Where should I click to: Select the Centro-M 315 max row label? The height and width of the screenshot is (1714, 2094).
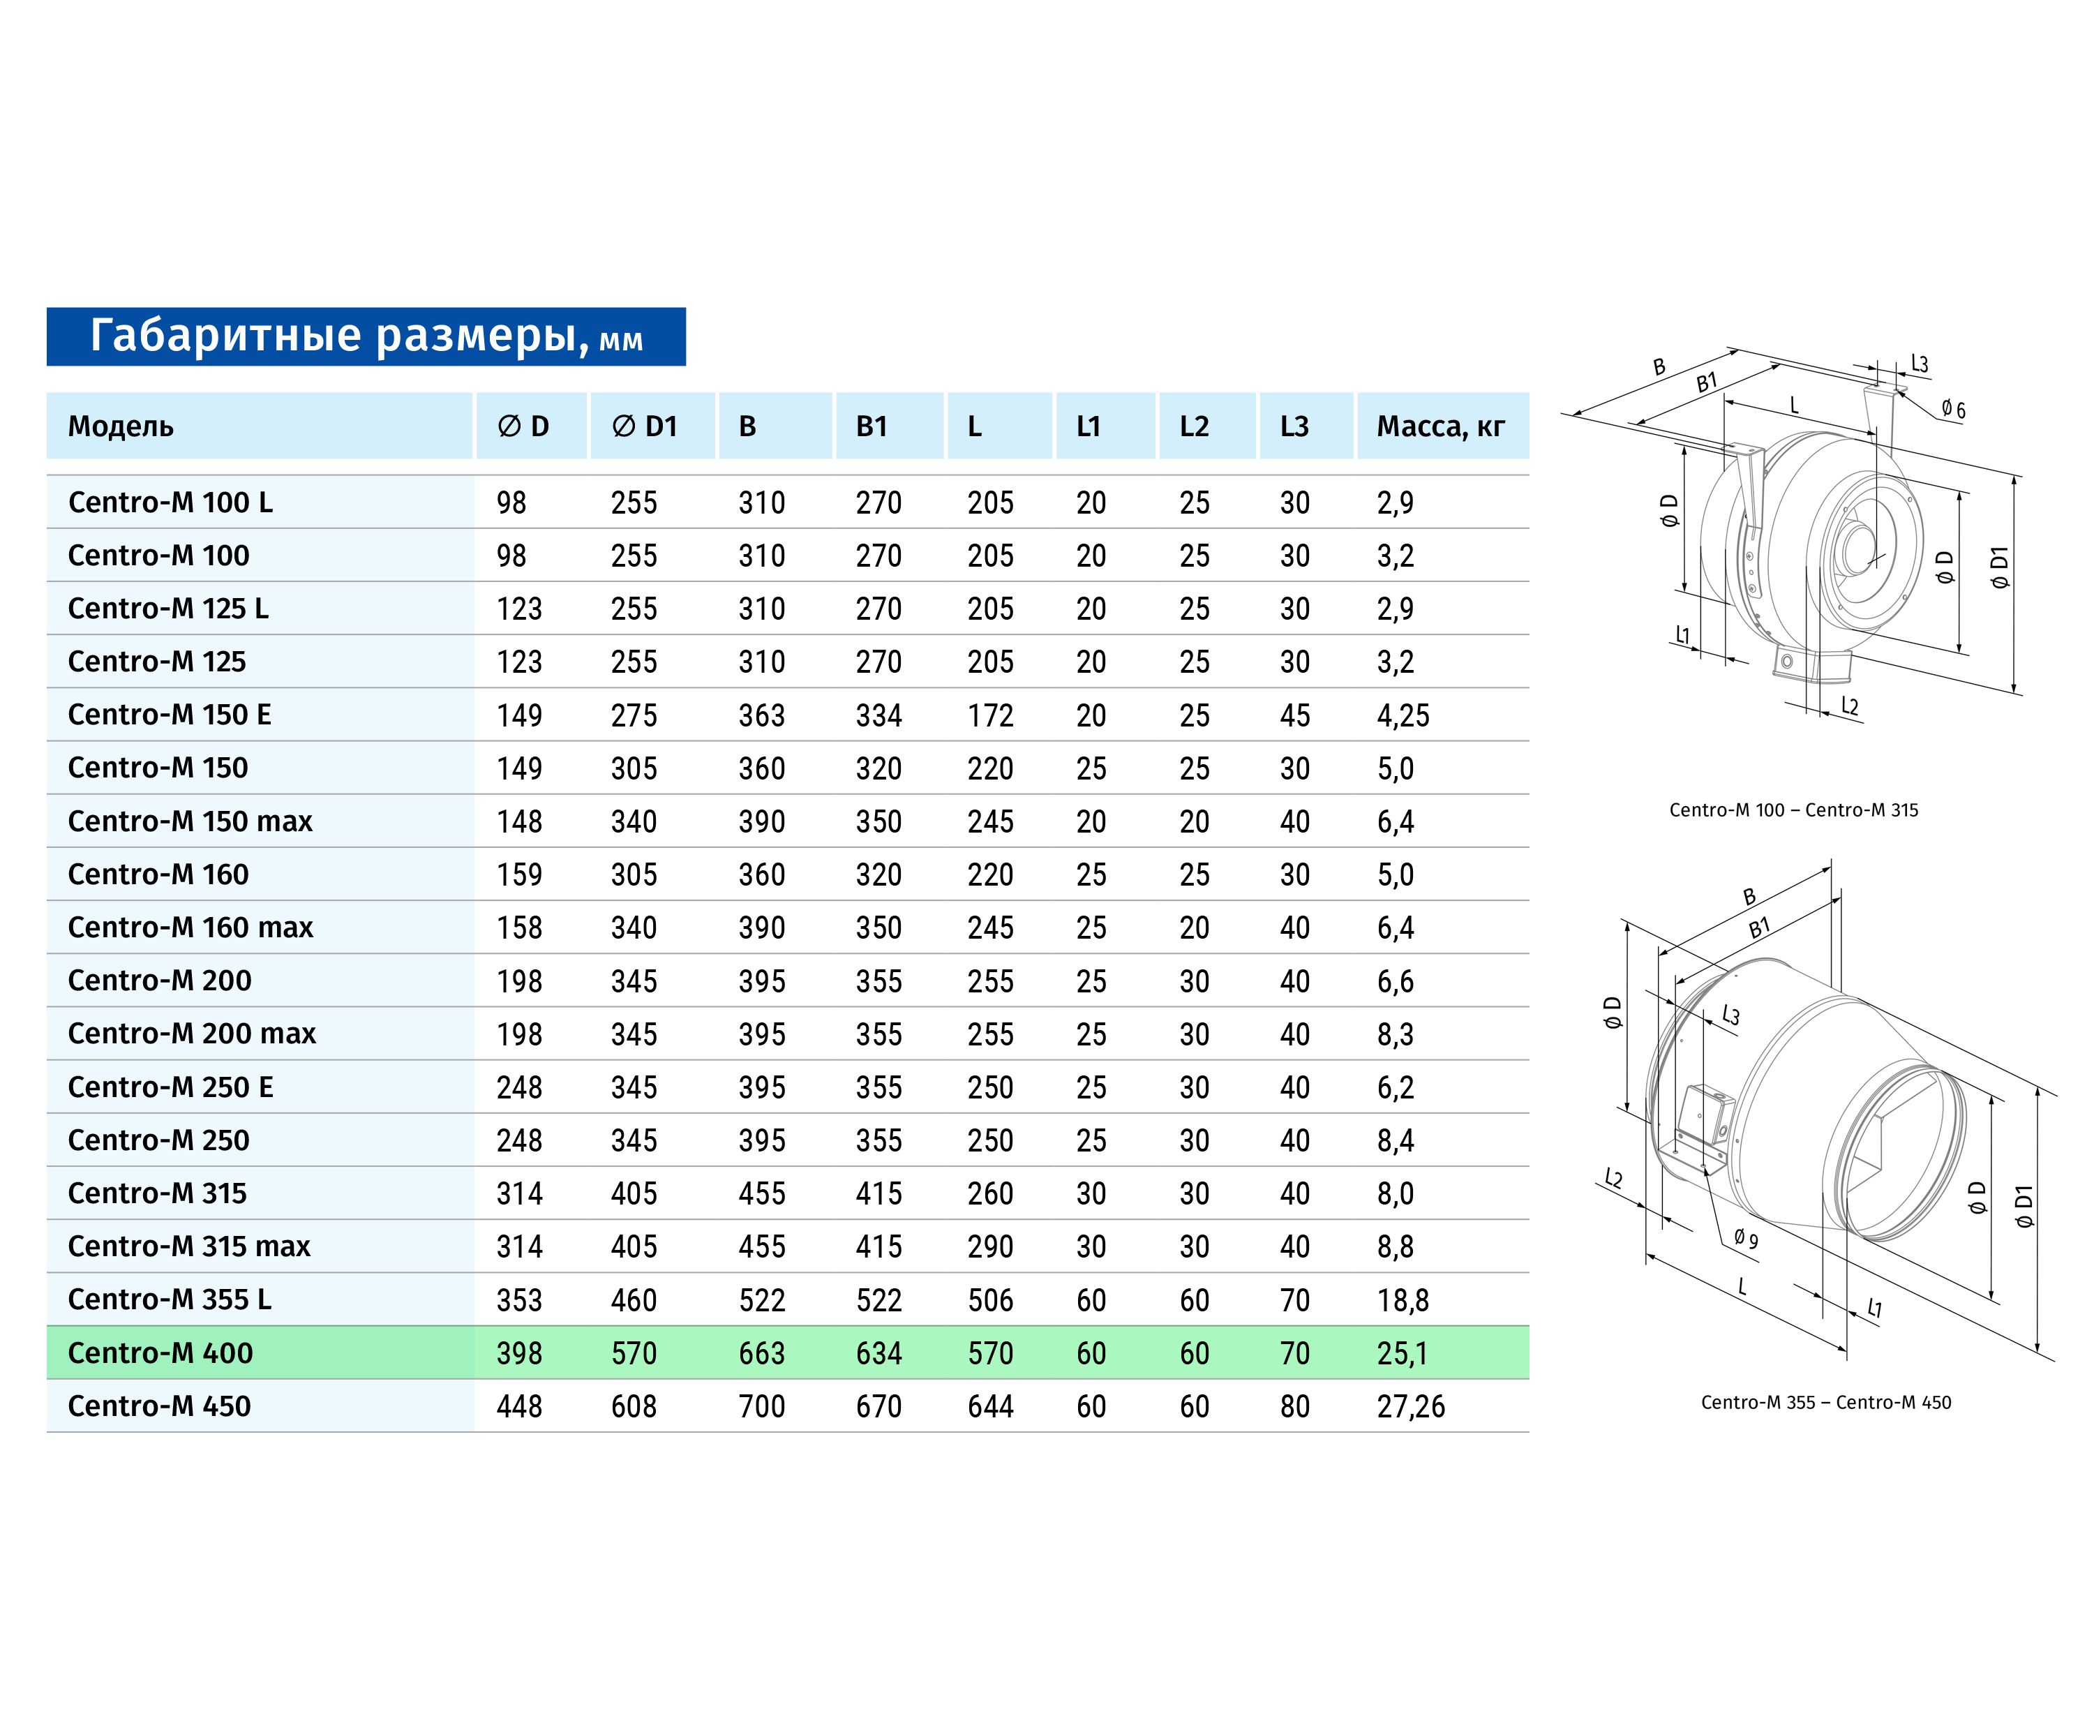188,1246
